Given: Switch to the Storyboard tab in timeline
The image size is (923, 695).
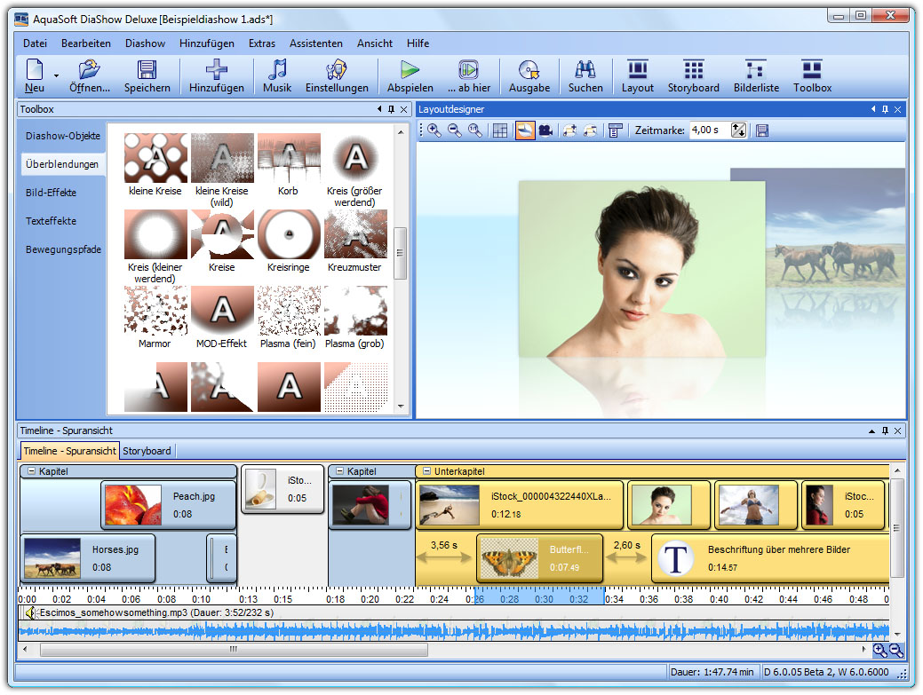Looking at the screenshot, I should tap(147, 451).
